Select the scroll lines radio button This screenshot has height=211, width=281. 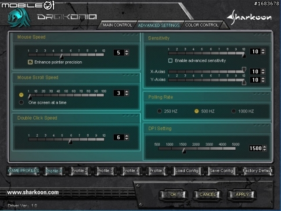pos(21,95)
